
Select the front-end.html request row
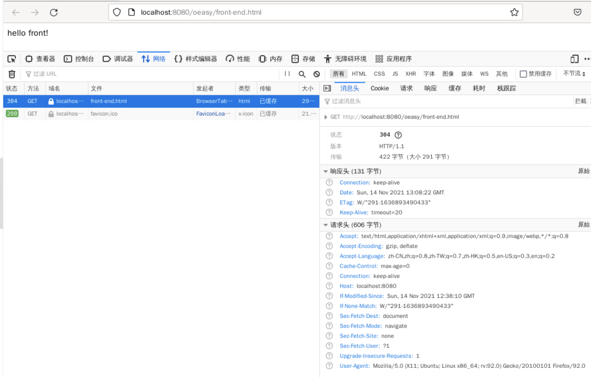tap(161, 101)
